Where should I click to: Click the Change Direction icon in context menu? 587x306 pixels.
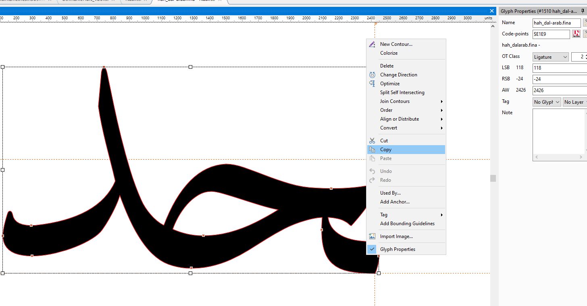coord(372,75)
